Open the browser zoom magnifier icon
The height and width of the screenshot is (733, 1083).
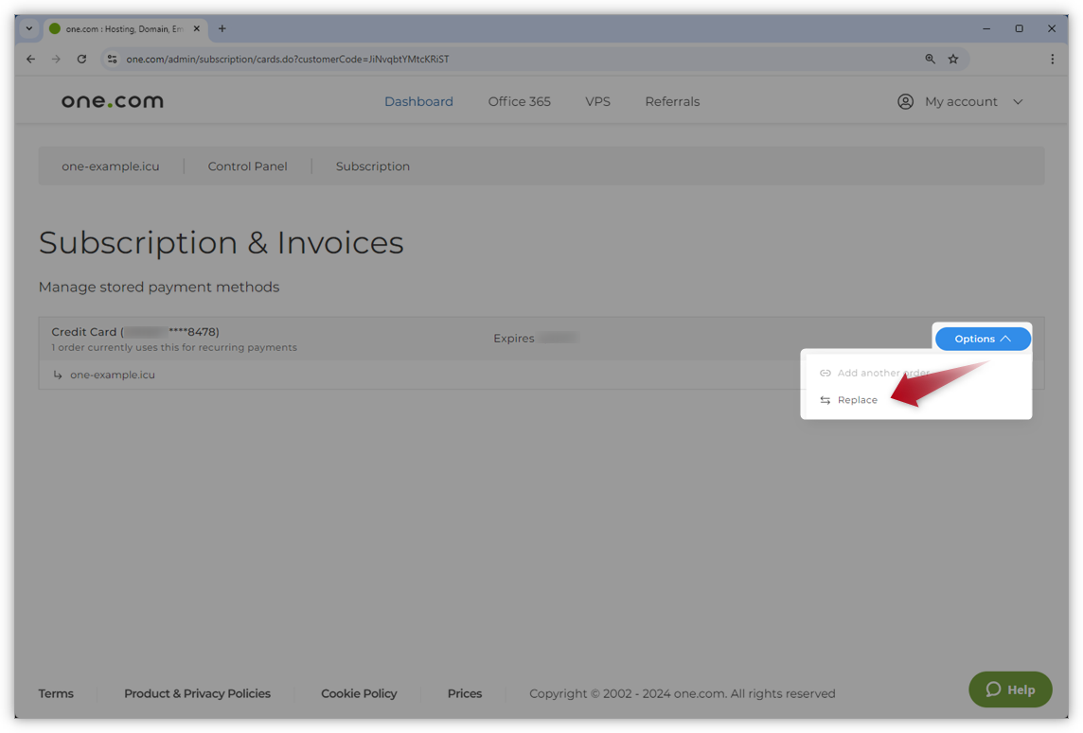click(930, 59)
